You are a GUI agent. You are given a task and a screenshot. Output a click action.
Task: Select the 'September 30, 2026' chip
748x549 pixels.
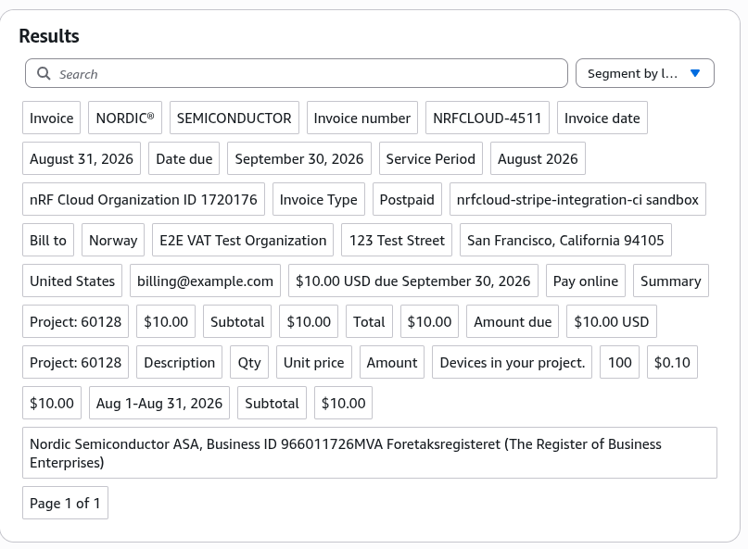coord(299,158)
